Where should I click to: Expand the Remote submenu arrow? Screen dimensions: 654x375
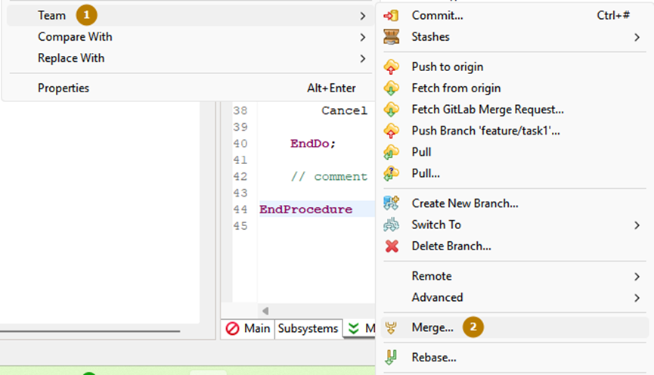click(637, 276)
